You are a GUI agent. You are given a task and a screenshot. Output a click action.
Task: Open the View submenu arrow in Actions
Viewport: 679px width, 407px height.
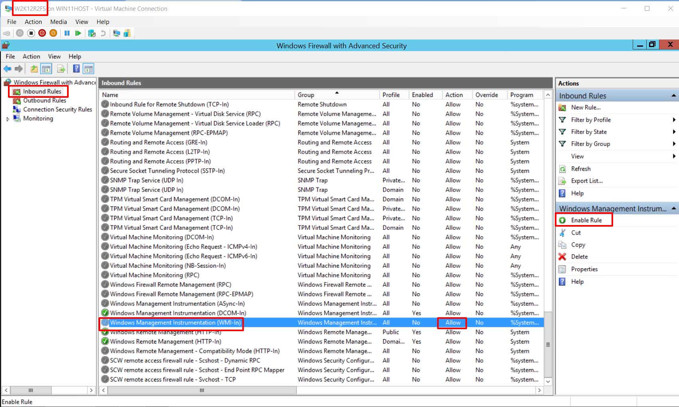click(x=674, y=156)
